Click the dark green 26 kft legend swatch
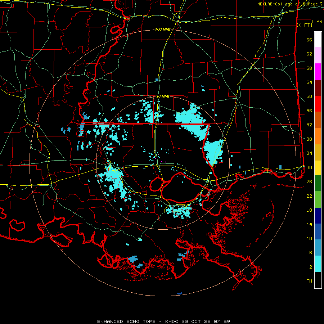 click(x=318, y=183)
